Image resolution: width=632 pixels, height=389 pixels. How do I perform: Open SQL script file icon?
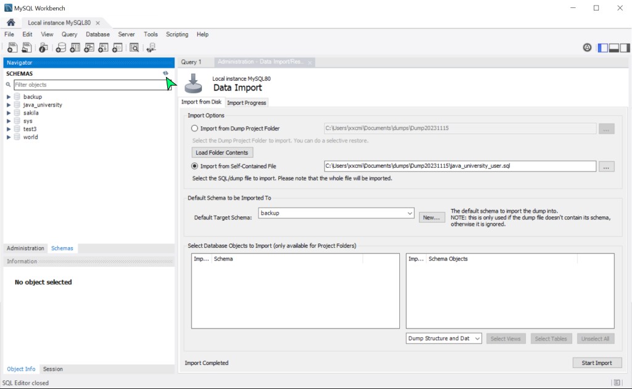27,47
